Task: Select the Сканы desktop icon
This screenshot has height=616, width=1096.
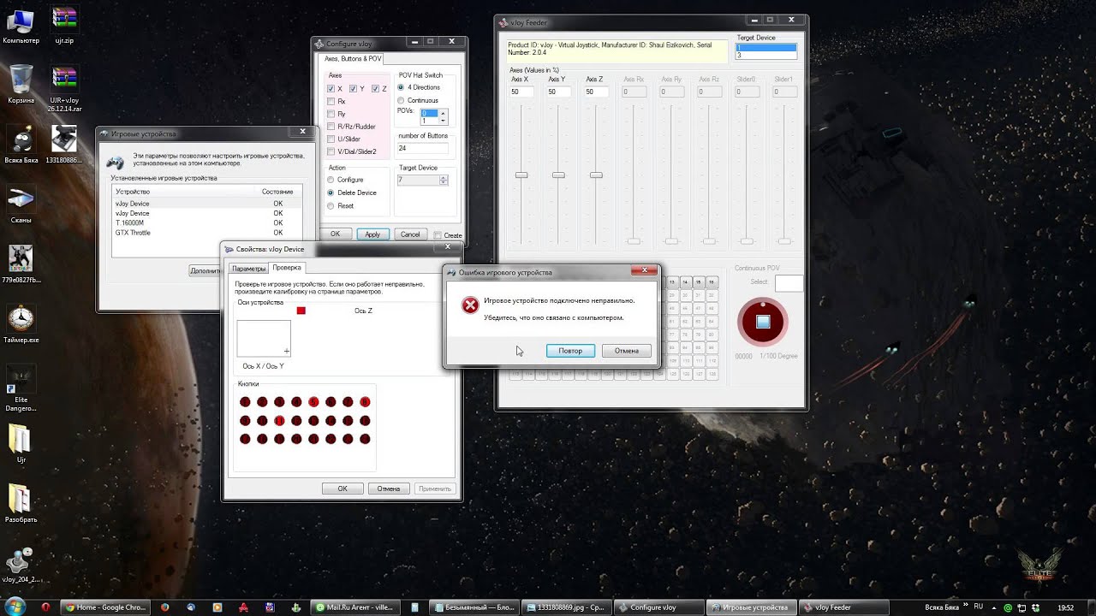Action: pyautogui.click(x=21, y=204)
